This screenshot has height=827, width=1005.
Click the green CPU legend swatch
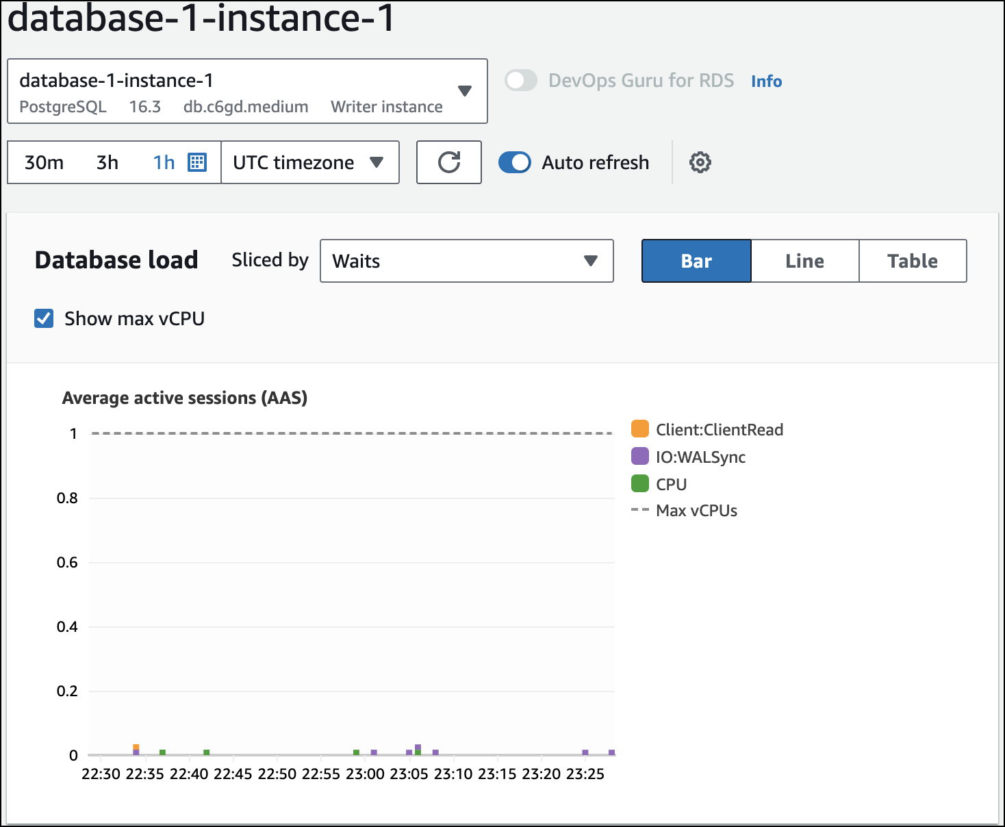(639, 483)
